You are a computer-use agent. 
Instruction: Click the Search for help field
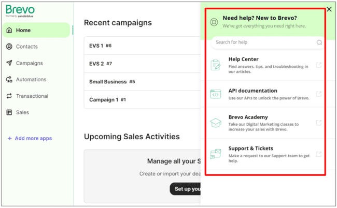[262, 42]
